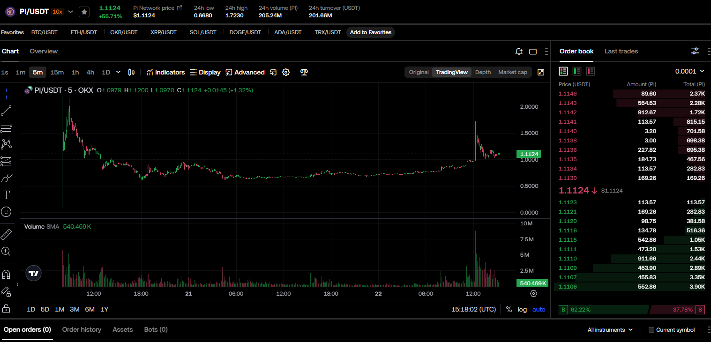Viewport: 711px width, 342px height.
Task: Open the emoji sticker tool
Action: [6, 212]
